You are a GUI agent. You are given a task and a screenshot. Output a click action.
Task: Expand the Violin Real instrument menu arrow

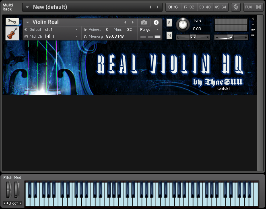coord(27,22)
